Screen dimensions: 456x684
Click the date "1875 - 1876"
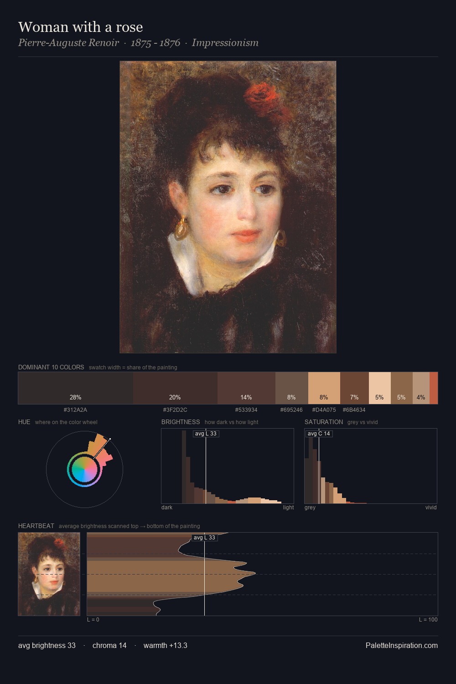coord(155,43)
